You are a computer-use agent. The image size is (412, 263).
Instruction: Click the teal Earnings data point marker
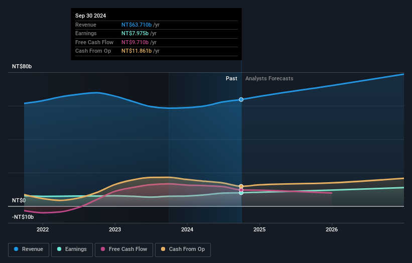(x=241, y=193)
